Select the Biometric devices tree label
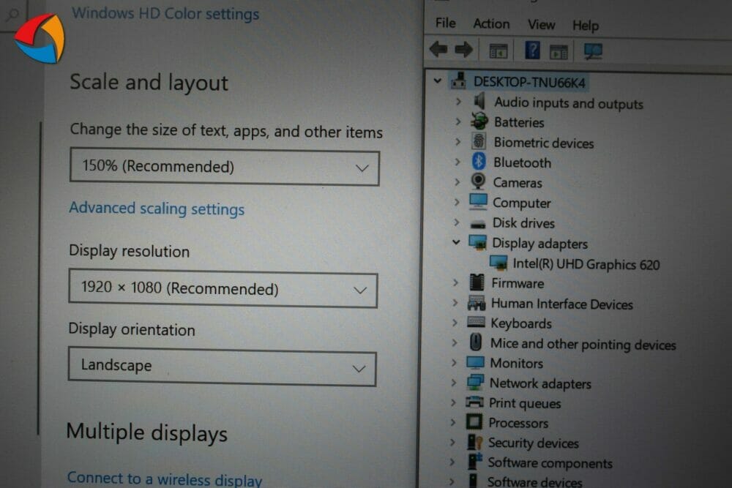 point(544,143)
